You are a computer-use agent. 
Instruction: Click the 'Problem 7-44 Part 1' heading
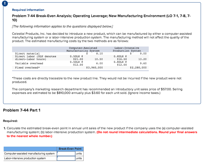click(22, 110)
